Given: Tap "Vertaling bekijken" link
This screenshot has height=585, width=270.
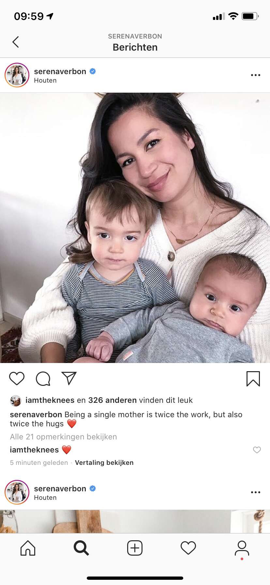Looking at the screenshot, I should coord(104,463).
